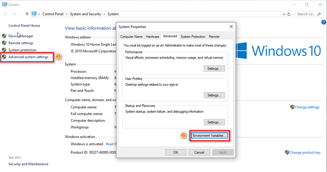Click the refresh icon in address bar

point(289,14)
